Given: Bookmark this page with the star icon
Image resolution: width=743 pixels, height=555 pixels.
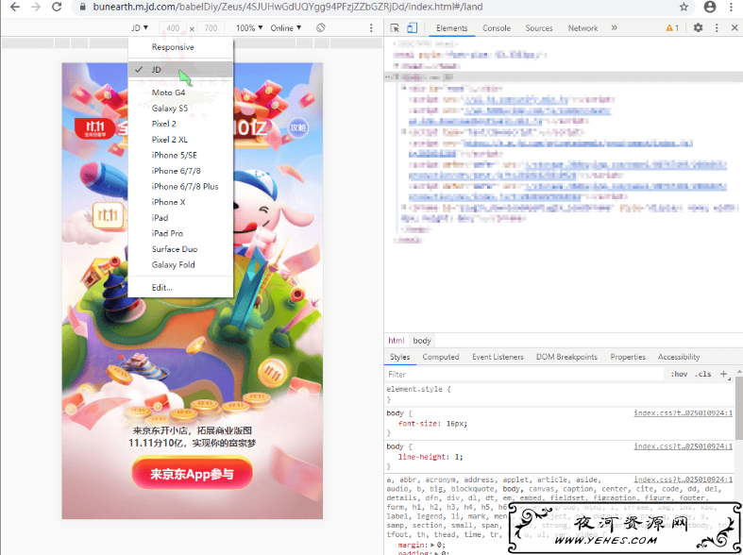Looking at the screenshot, I should coord(684,7).
